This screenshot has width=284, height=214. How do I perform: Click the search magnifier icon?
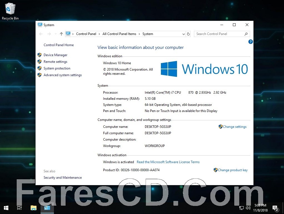(246, 34)
